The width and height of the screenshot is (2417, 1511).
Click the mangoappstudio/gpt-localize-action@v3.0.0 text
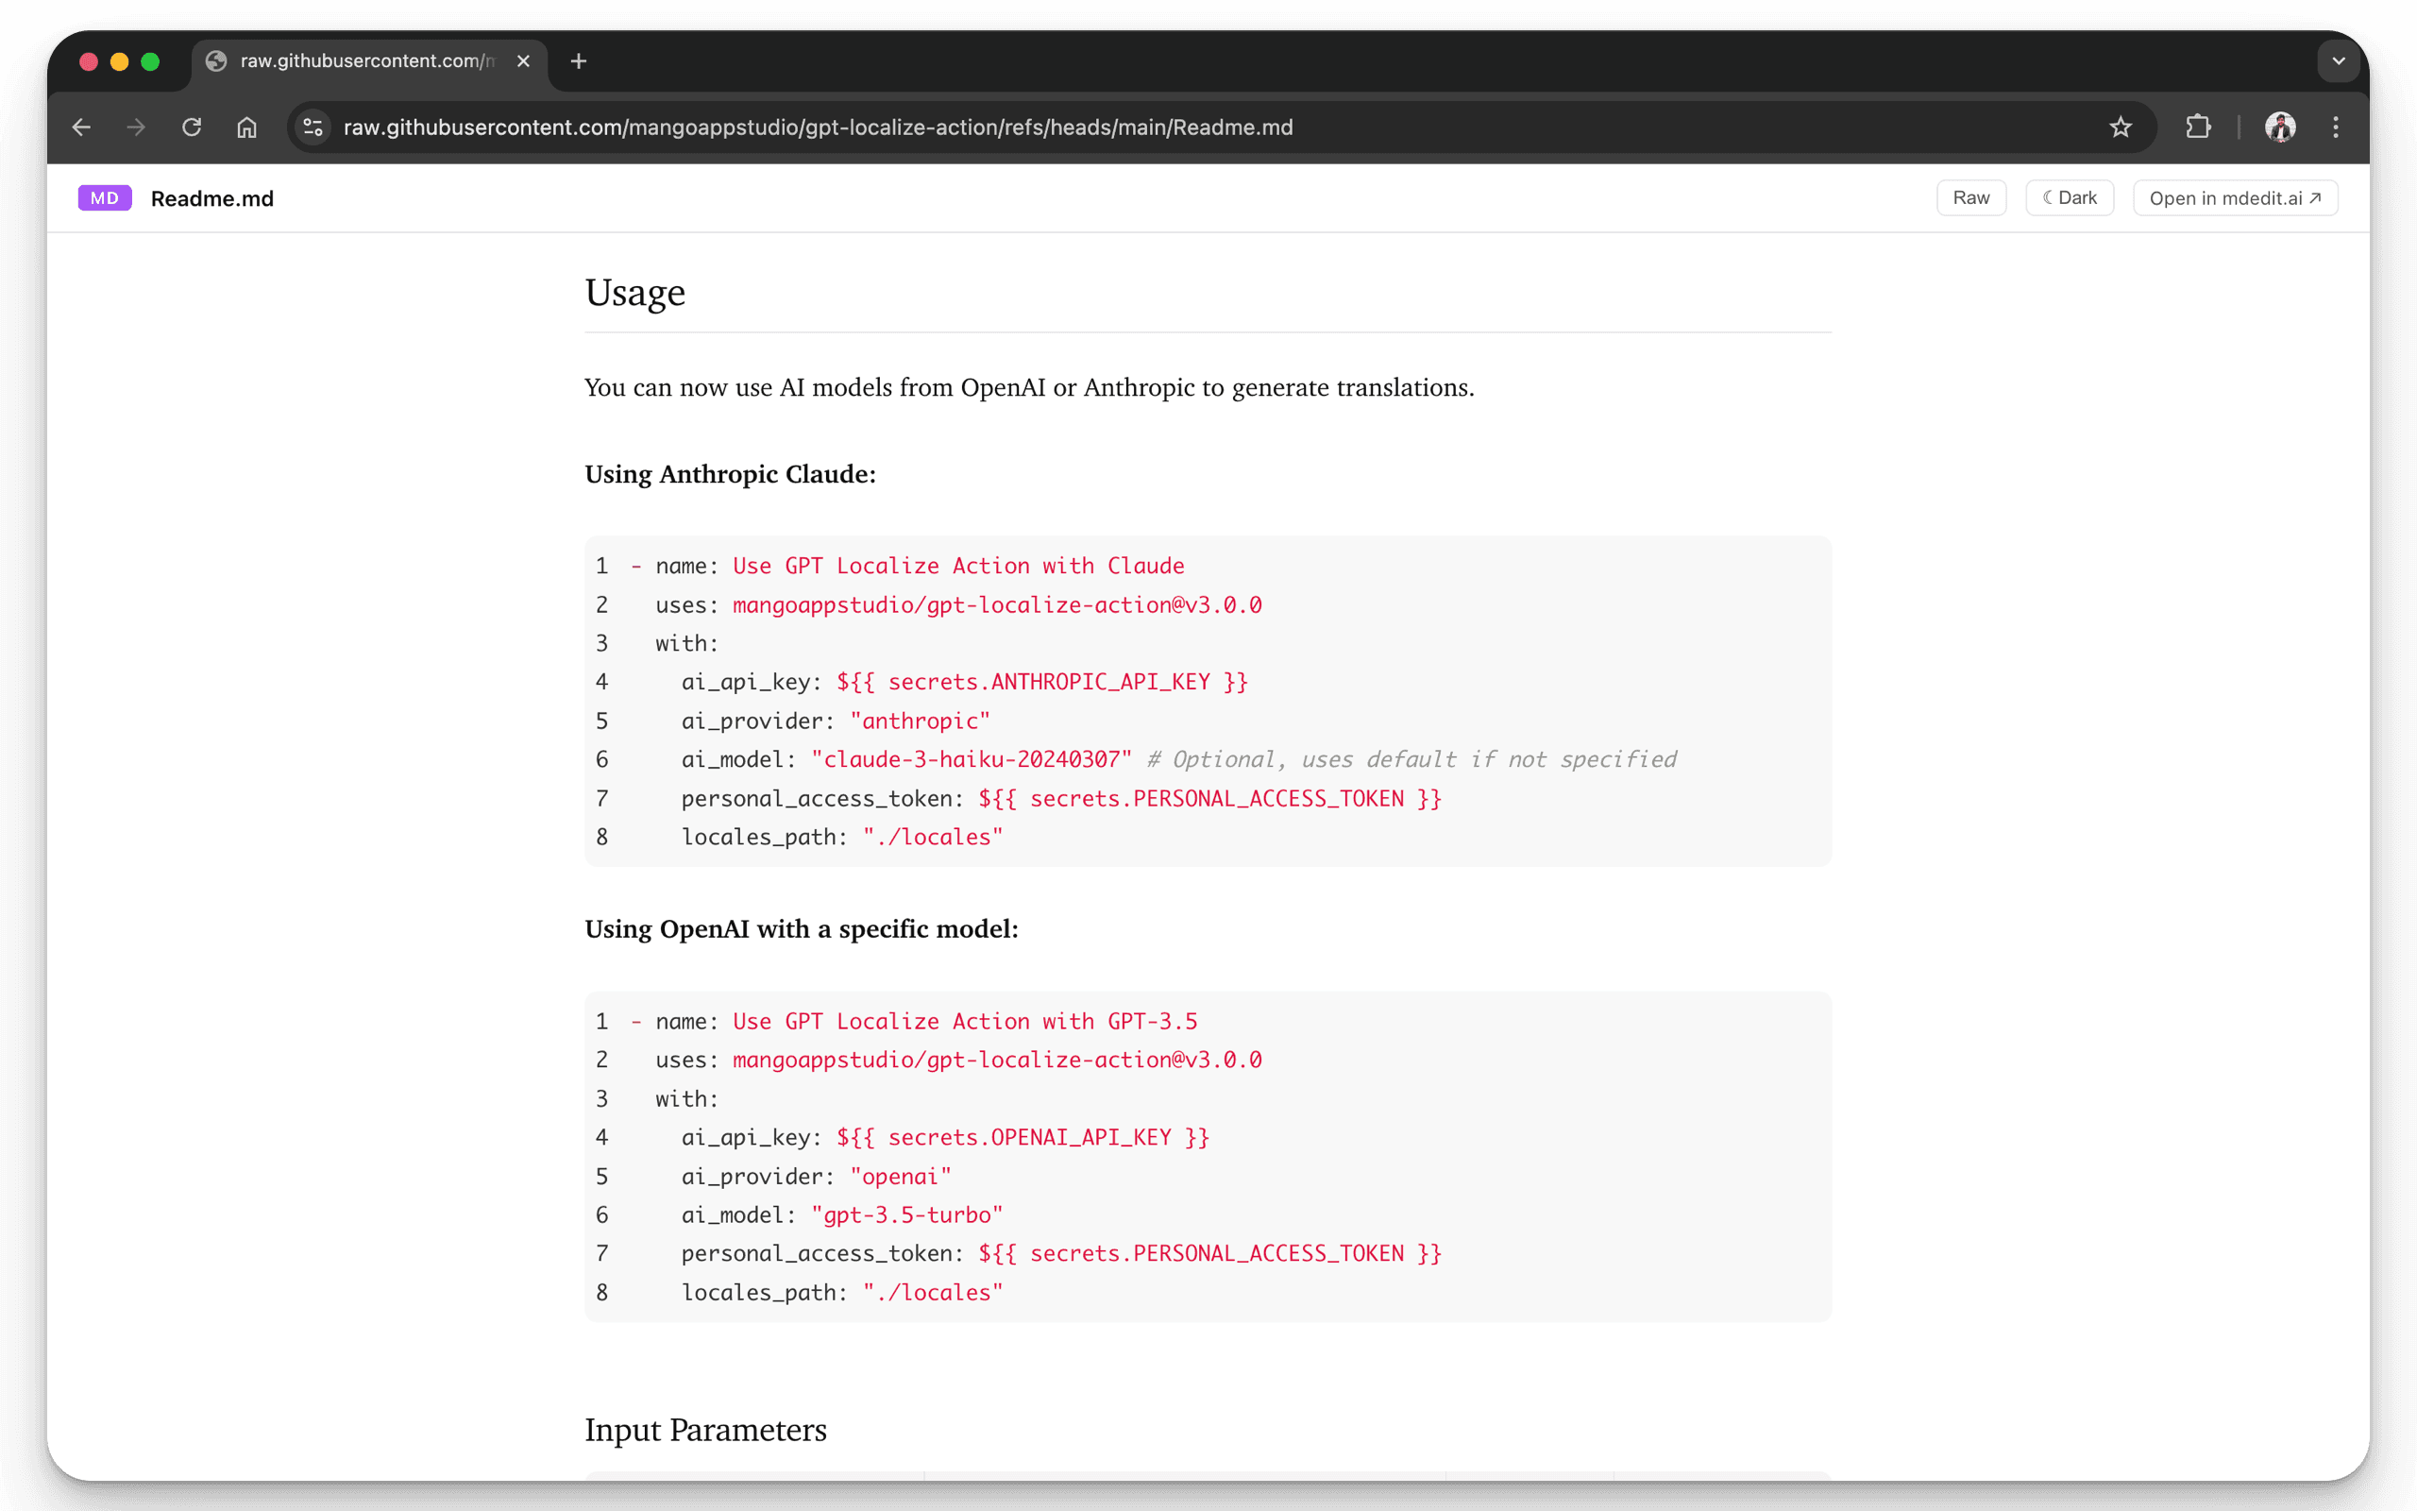[996, 604]
